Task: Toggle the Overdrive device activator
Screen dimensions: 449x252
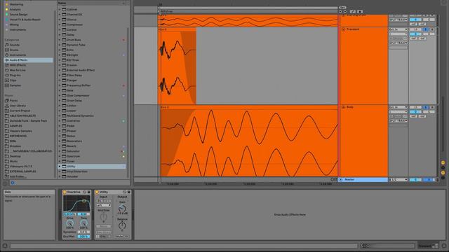Action: click(65, 192)
